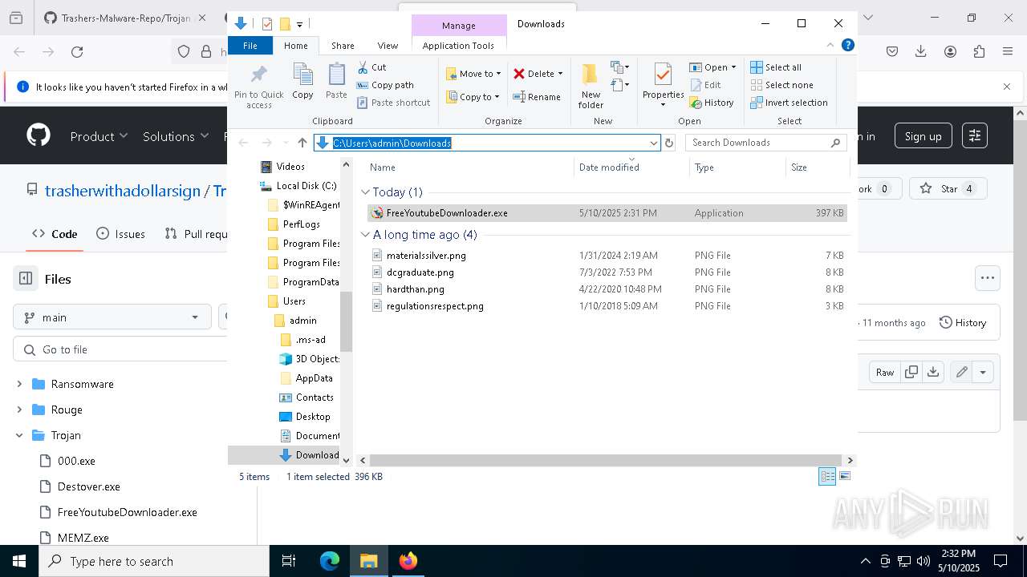Switch to the Share ribbon tab
Viewport: 1027px width, 577px height.
tap(343, 46)
